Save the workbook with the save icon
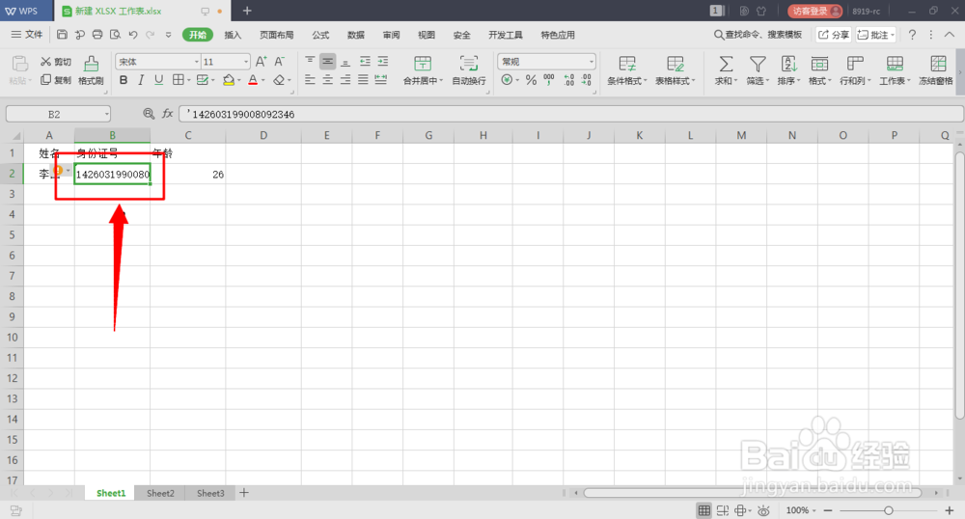 (x=62, y=35)
